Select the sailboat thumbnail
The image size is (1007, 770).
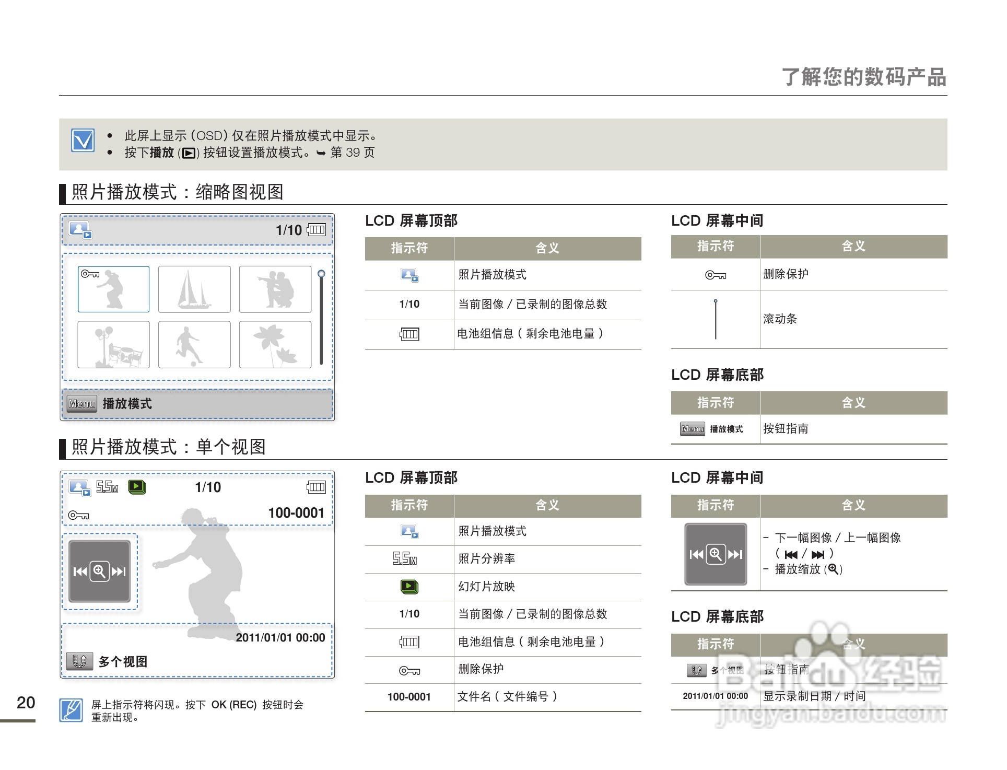194,289
